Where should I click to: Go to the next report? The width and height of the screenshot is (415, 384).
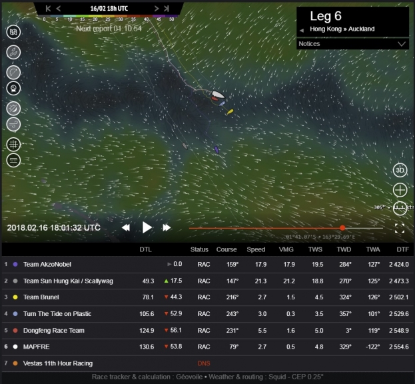157,9
